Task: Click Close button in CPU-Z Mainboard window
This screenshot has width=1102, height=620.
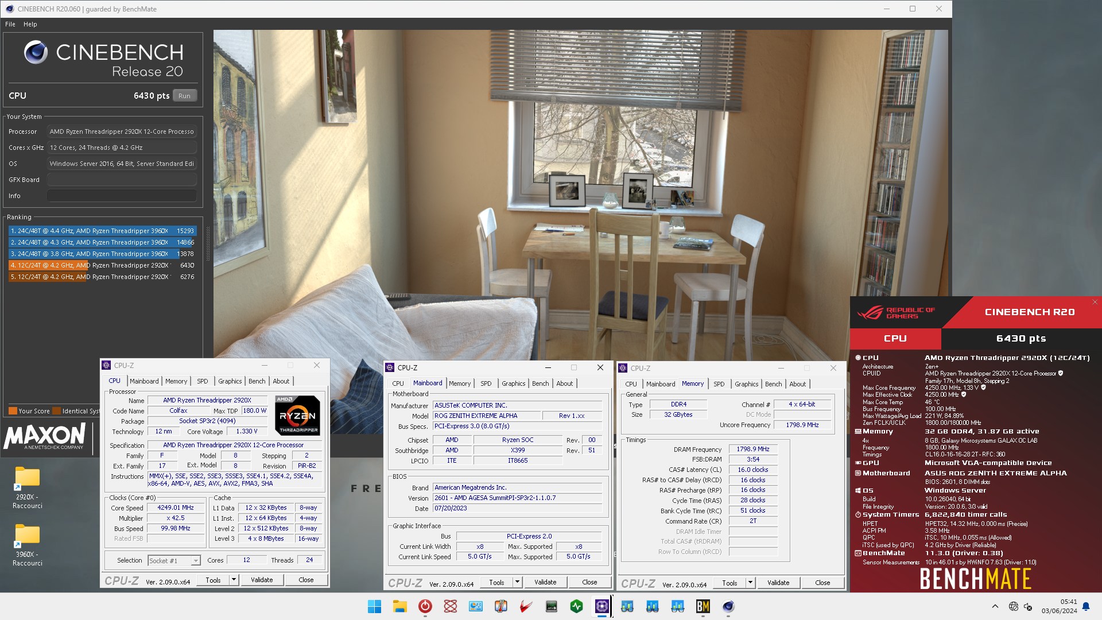Action: click(x=589, y=582)
